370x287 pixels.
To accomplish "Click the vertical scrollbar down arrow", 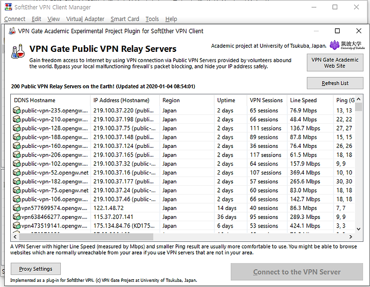I will tap(359, 229).
